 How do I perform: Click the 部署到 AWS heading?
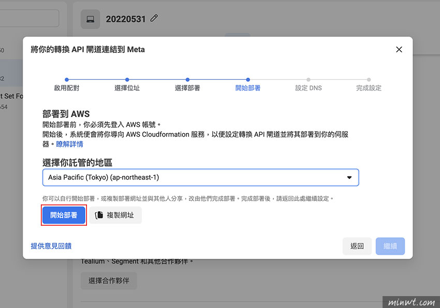click(66, 114)
